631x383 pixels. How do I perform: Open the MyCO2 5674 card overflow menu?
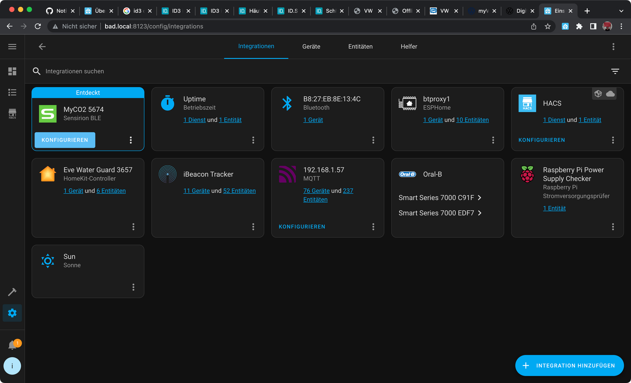click(x=131, y=140)
